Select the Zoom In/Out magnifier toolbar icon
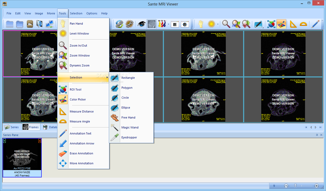The image size is (326, 191). 226,24
